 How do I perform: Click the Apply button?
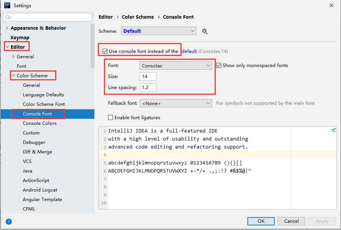click(322, 221)
